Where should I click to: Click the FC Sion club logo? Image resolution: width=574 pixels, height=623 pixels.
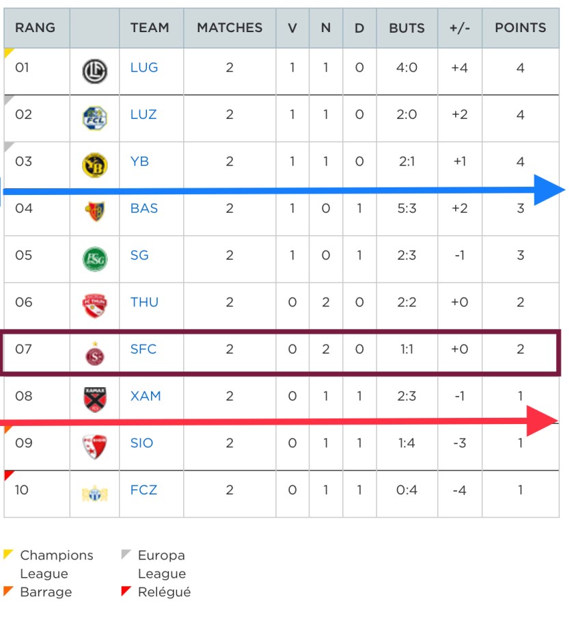click(94, 447)
